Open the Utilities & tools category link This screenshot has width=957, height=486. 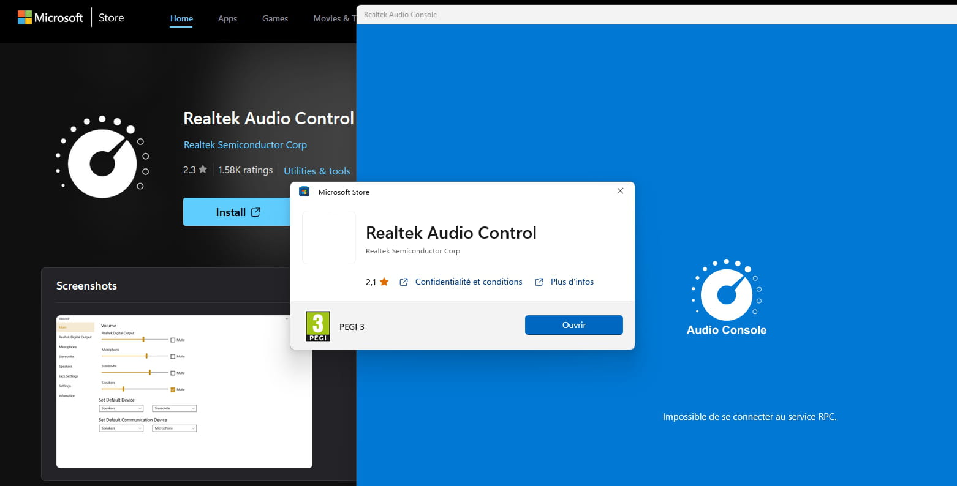pos(317,171)
